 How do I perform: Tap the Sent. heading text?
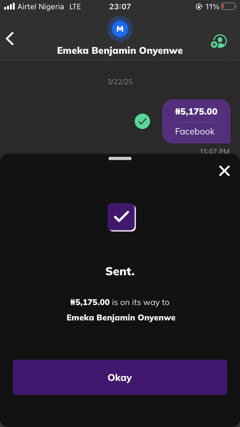(120, 271)
